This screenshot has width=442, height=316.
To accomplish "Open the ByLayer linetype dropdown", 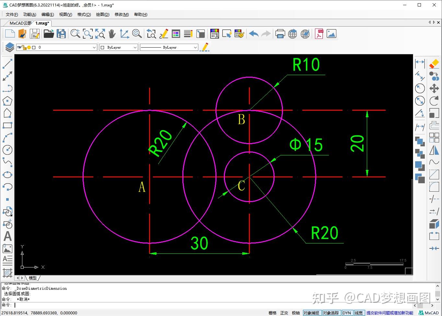I will click(x=195, y=47).
